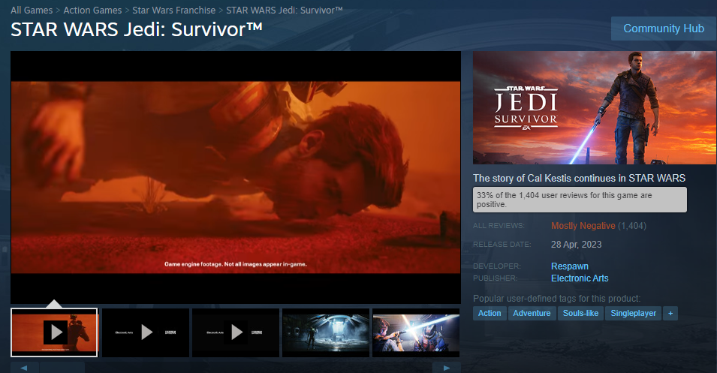This screenshot has width=717, height=373.
Task: Click the main trailer video player
Action: click(236, 177)
